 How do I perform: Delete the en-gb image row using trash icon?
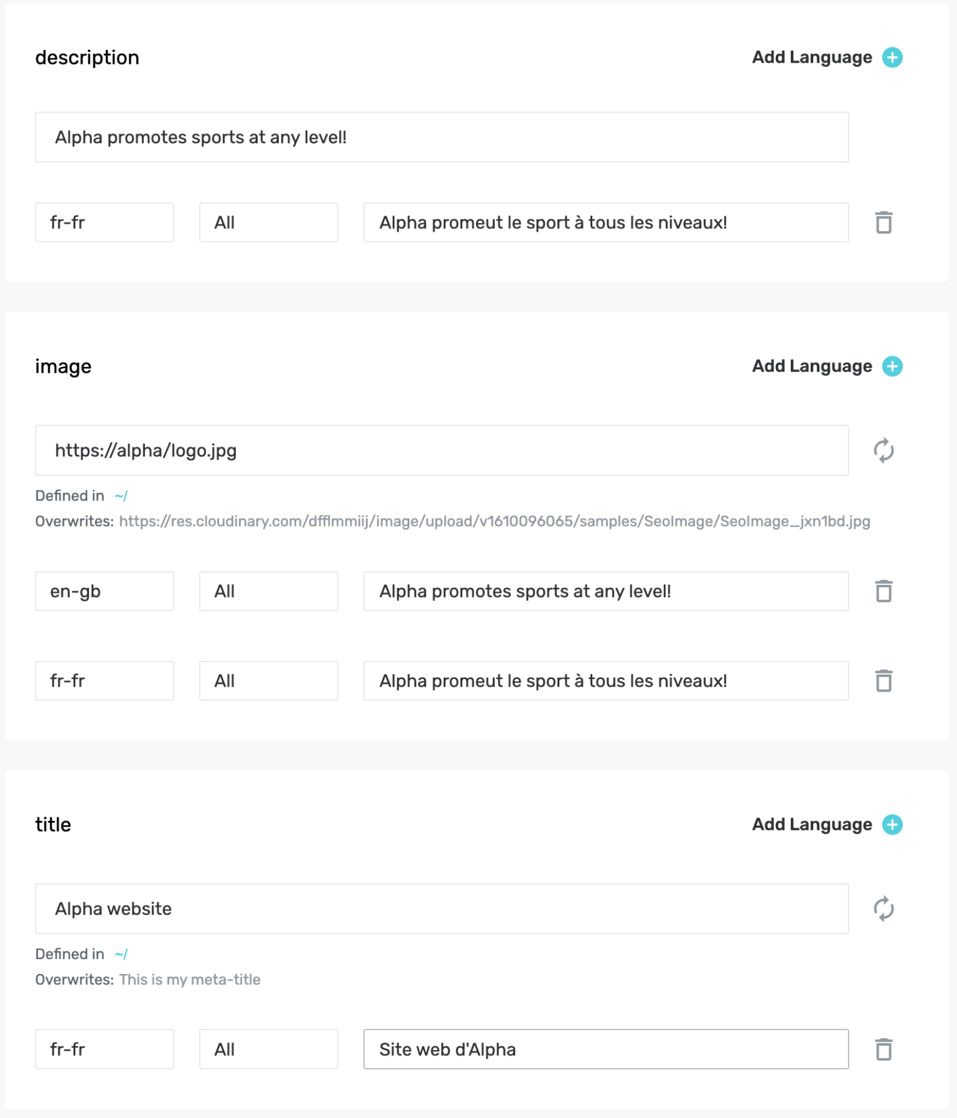click(884, 591)
